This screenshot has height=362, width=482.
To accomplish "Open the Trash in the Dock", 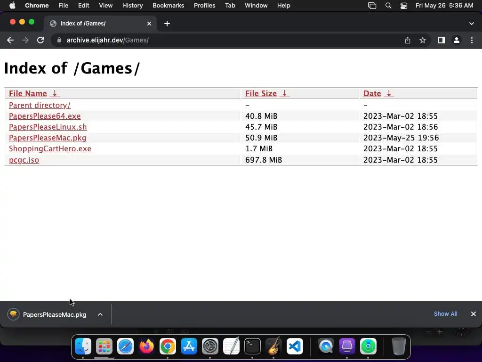I will [399, 346].
